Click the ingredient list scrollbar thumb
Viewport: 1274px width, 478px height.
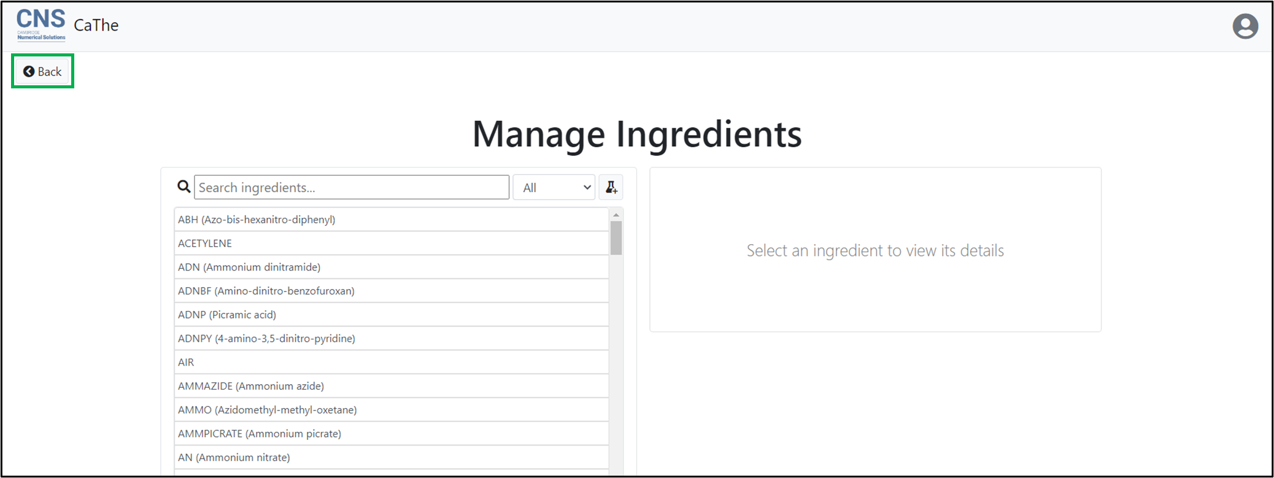pyautogui.click(x=616, y=238)
